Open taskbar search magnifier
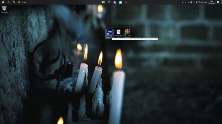Image resolution: width=222 pixels, height=124 pixels. click(8, 2)
